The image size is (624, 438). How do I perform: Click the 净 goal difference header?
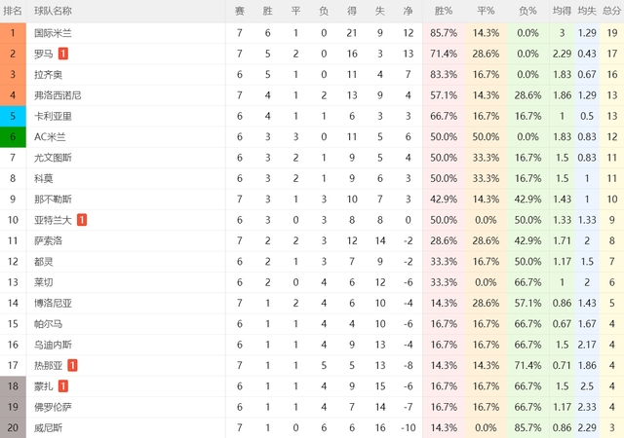point(408,11)
